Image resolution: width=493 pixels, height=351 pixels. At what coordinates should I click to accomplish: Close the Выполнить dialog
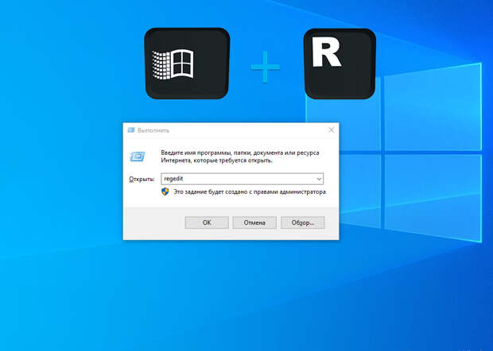[x=331, y=130]
